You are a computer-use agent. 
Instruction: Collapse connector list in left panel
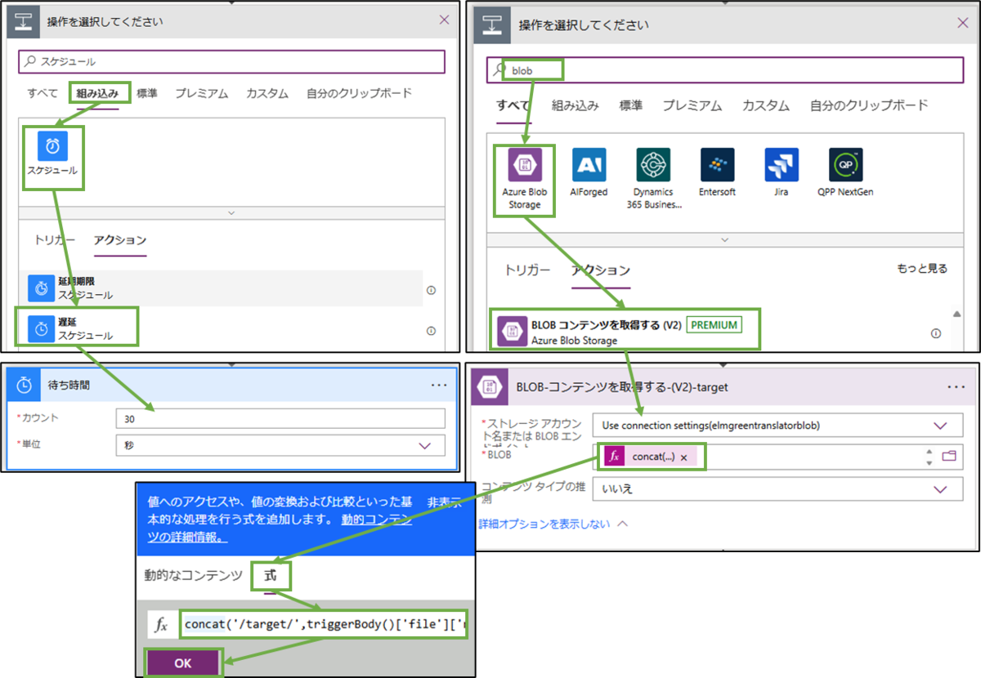[x=231, y=212]
